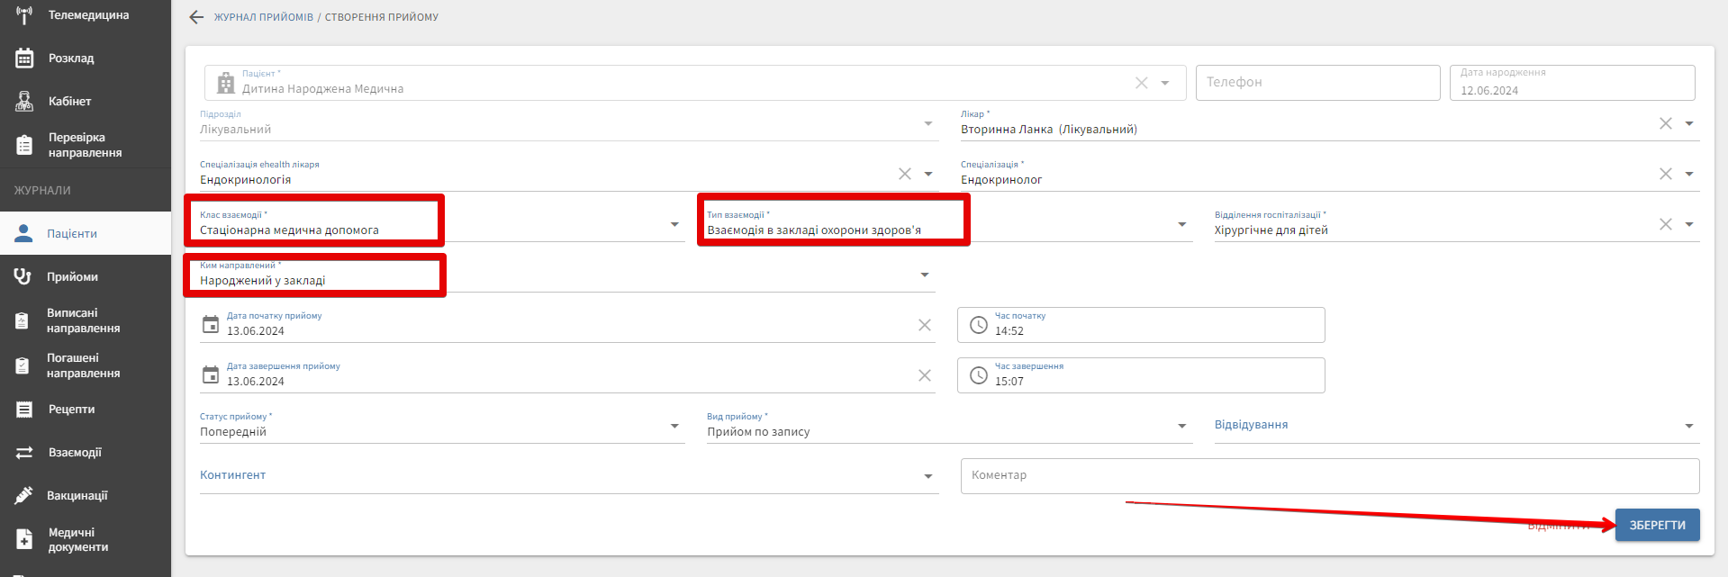This screenshot has height=577, width=1728.
Task: Clear the Спеціалізація ehealth лікаря value
Action: (x=905, y=174)
